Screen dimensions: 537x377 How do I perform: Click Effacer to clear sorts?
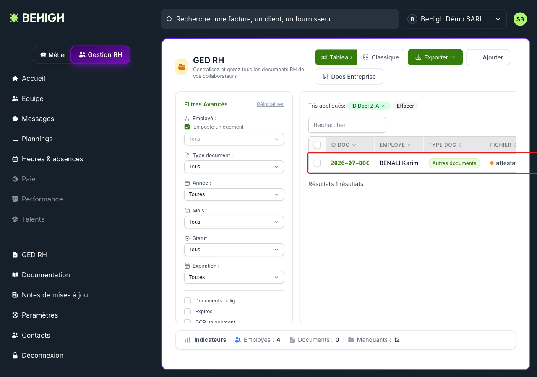pos(405,106)
